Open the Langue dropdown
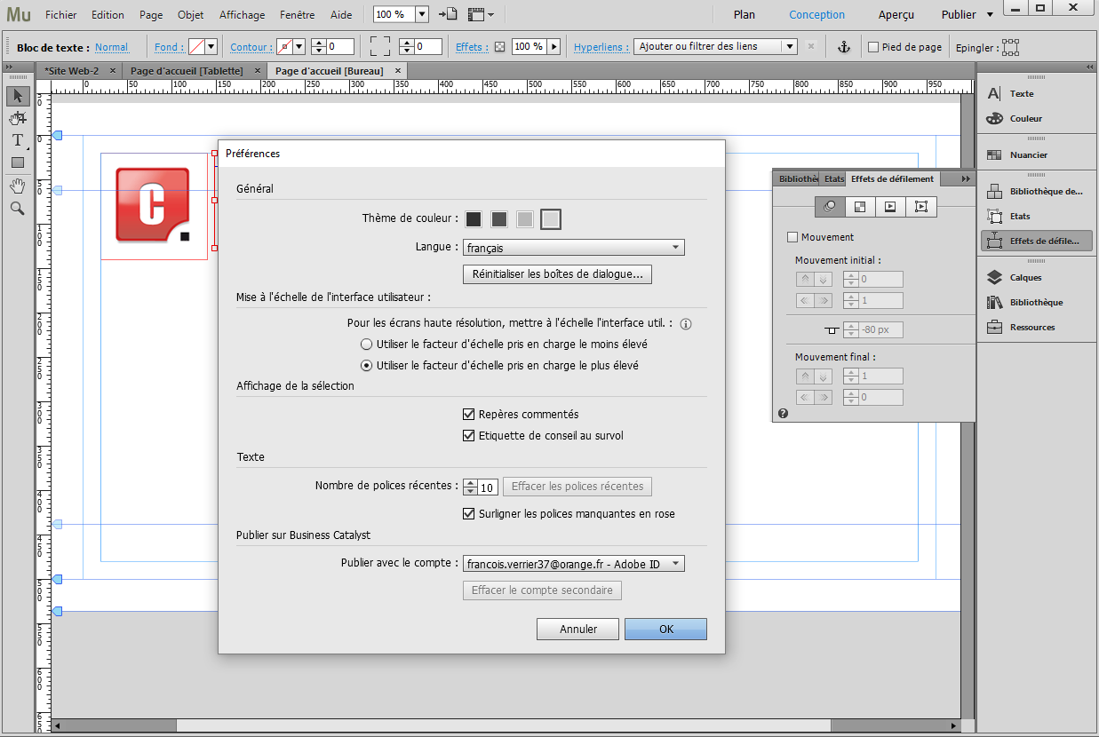 click(x=573, y=247)
